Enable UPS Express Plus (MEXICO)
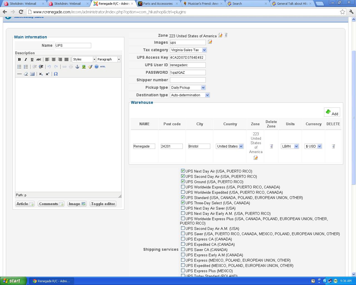 point(183,271)
